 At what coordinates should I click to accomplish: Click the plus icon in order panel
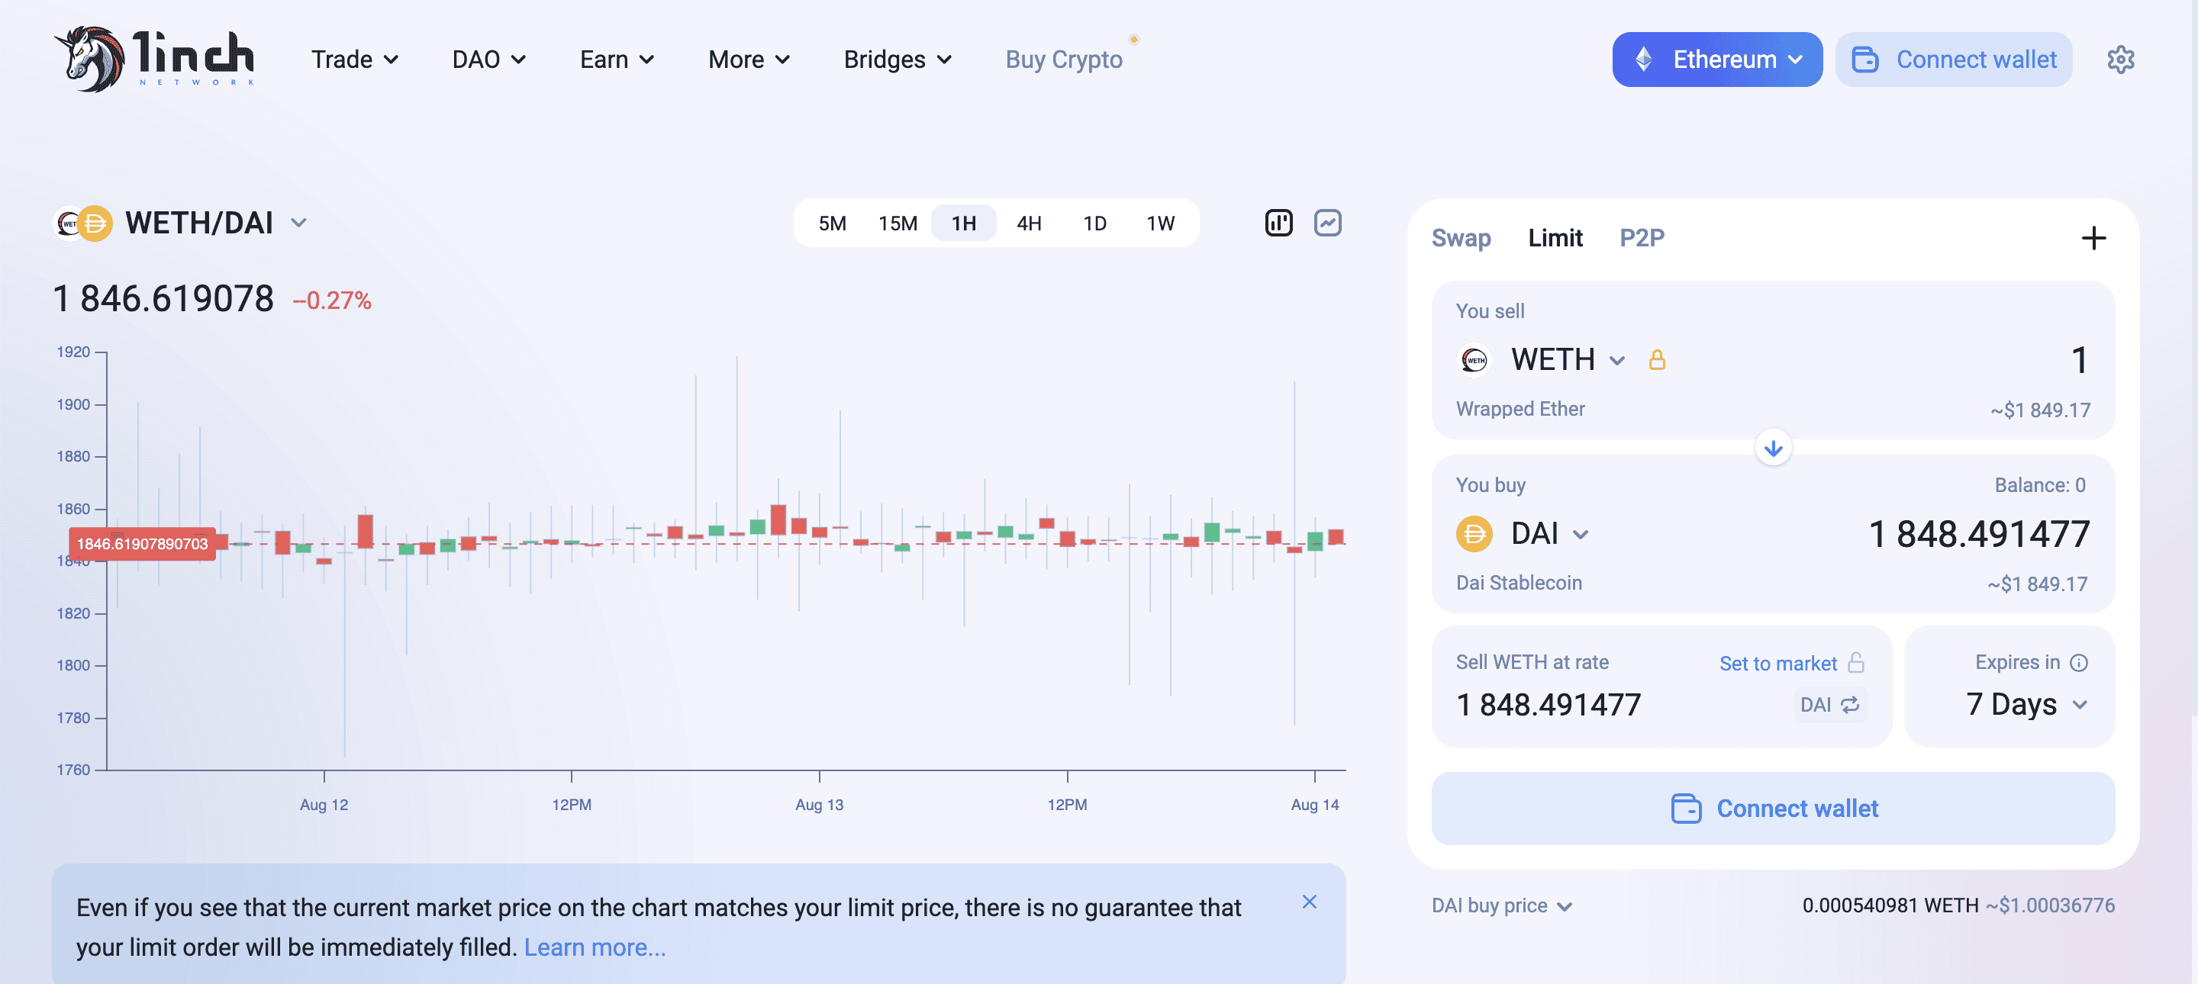pyautogui.click(x=2093, y=238)
